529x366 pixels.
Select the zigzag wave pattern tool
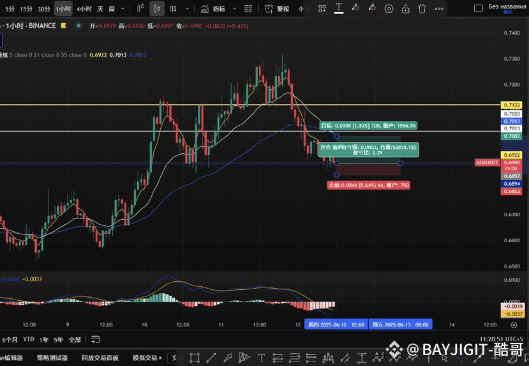378,357
